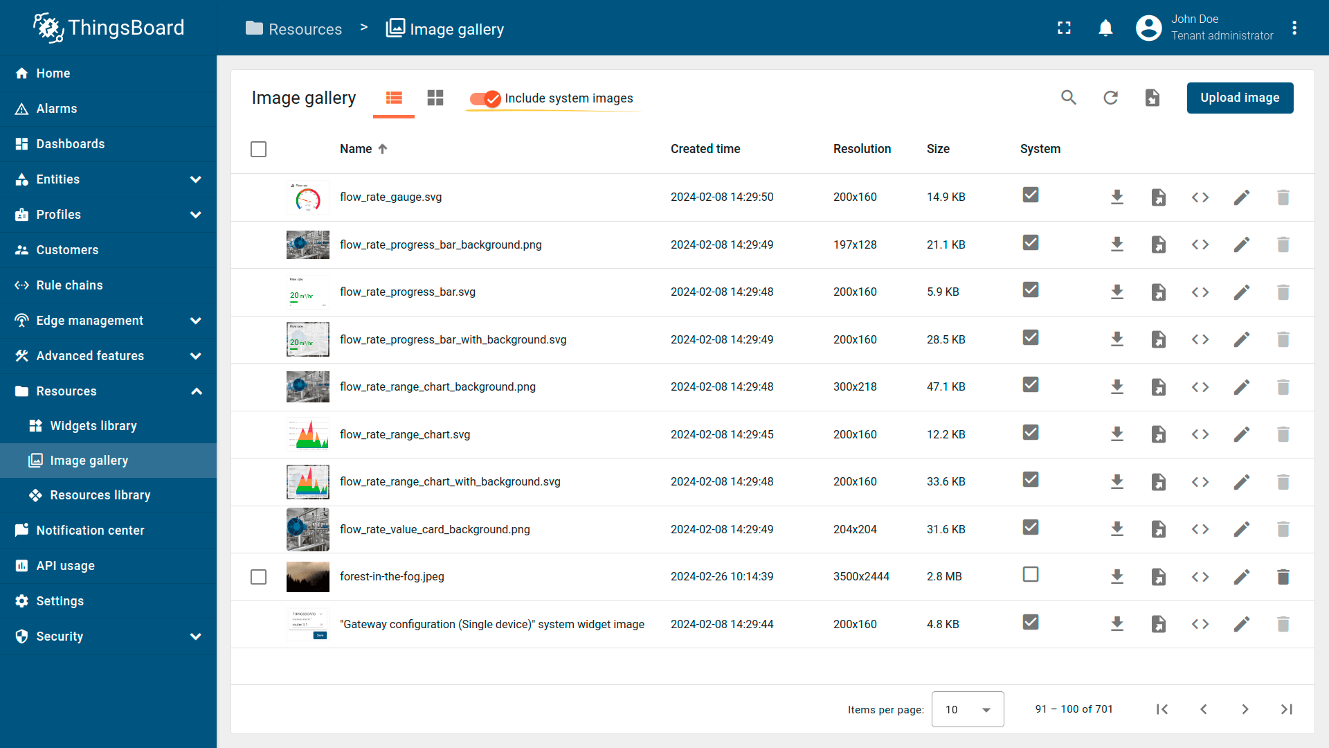The image size is (1329, 748).
Task: Toggle Include system images switch
Action: tap(485, 98)
